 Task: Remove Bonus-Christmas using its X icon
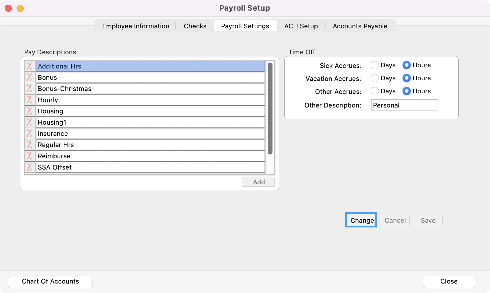pos(30,89)
